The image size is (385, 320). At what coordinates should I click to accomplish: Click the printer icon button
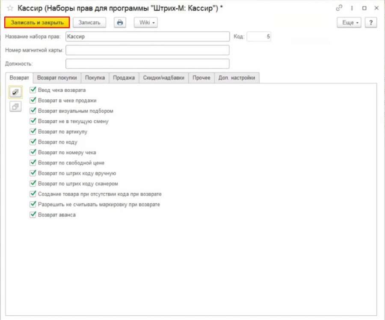pyautogui.click(x=120, y=23)
